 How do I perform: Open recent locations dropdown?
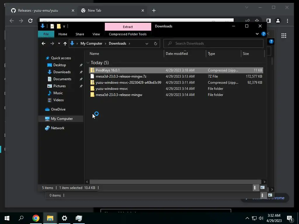(59, 43)
